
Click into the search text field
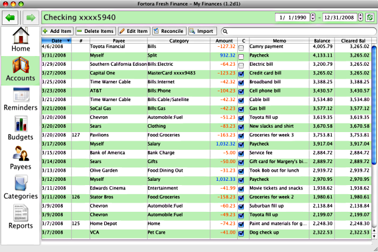[x=299, y=31]
